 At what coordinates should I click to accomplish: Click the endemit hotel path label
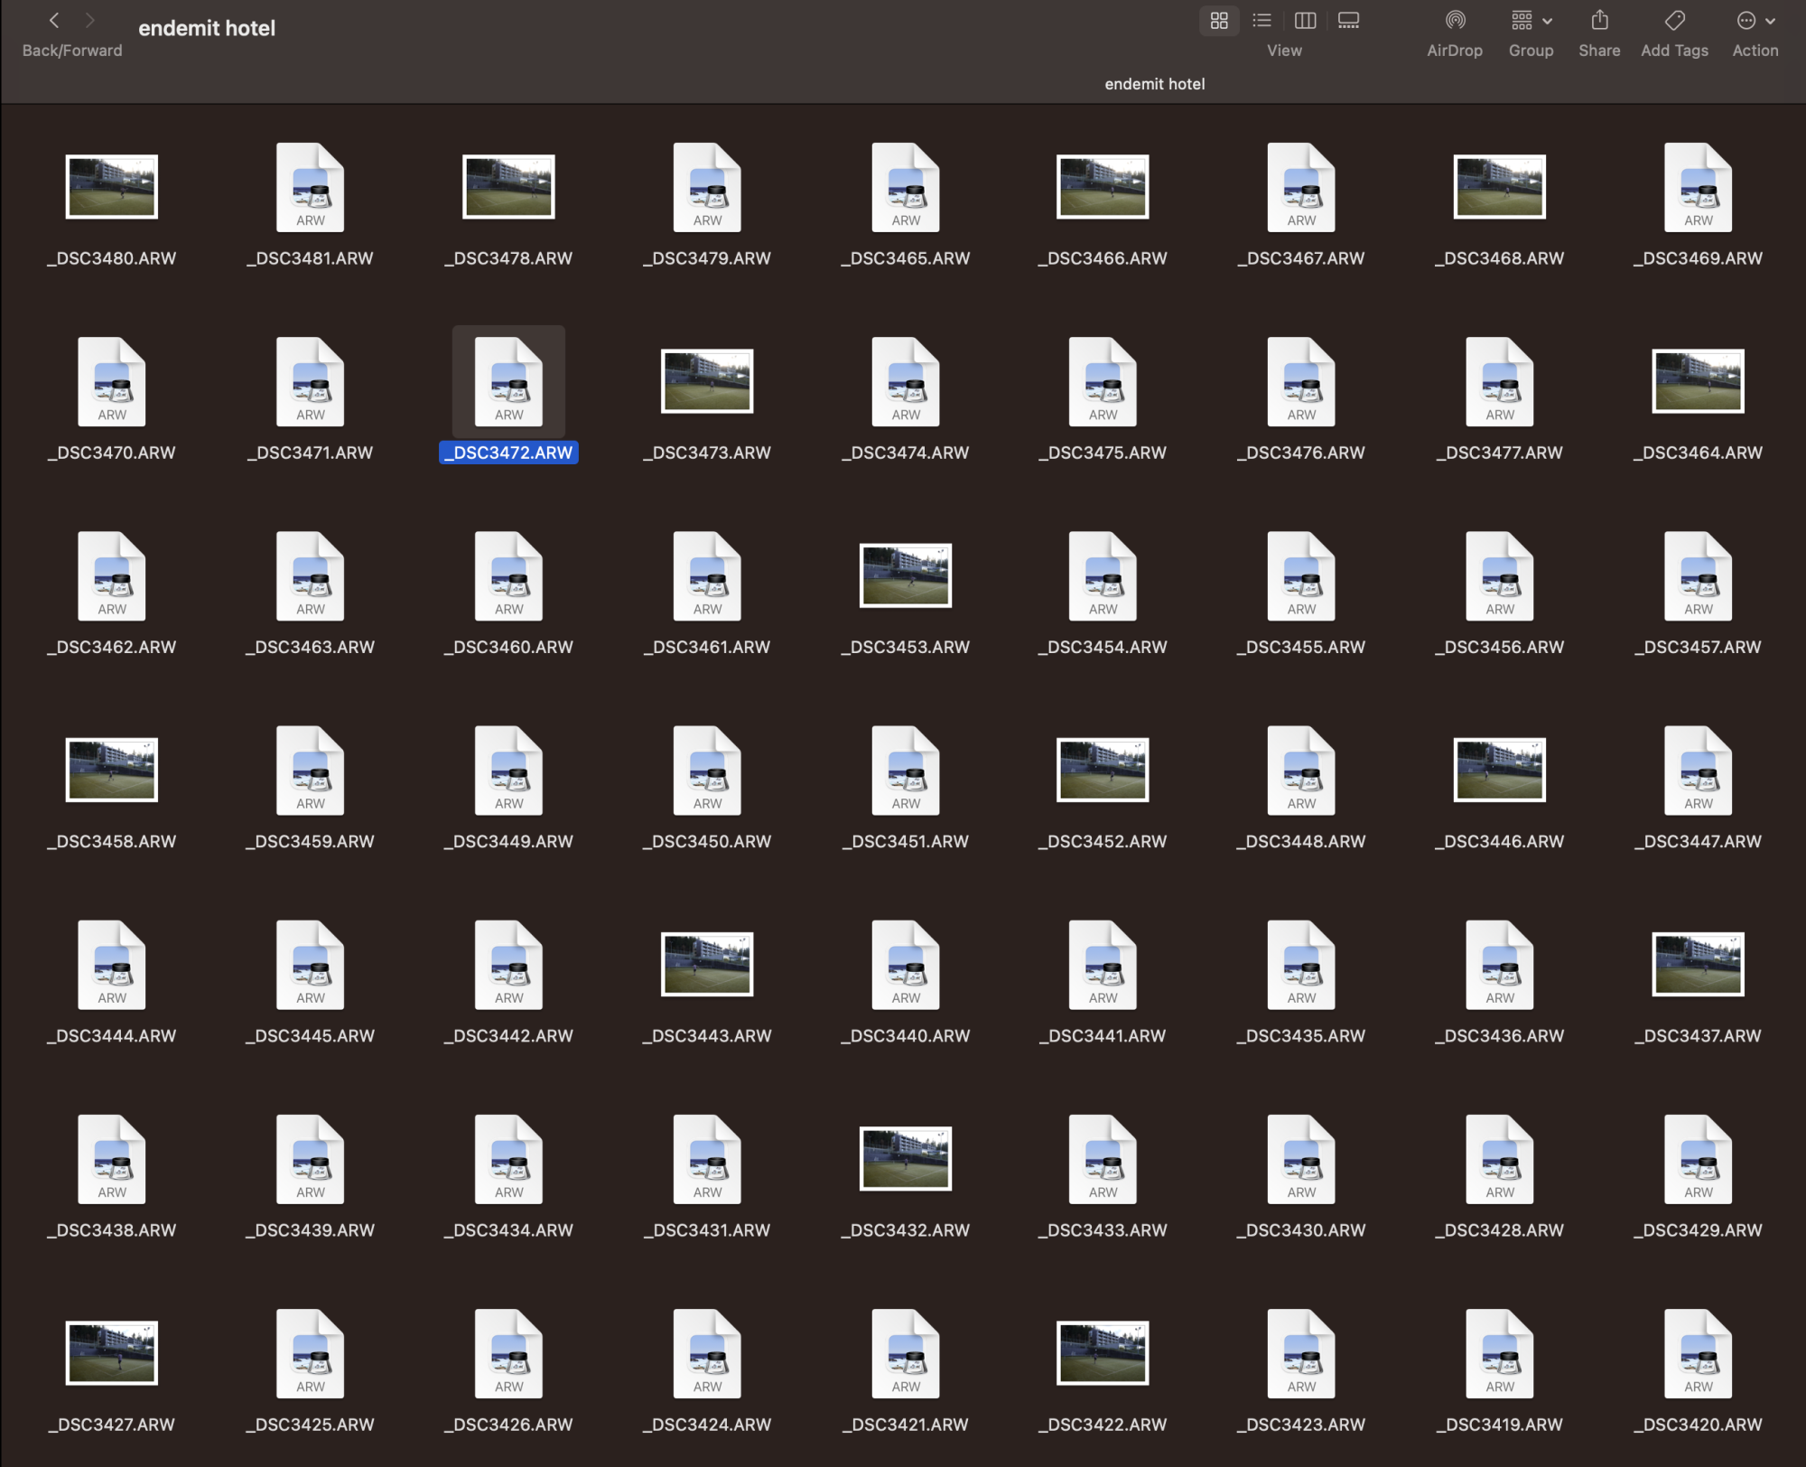pyautogui.click(x=1154, y=84)
